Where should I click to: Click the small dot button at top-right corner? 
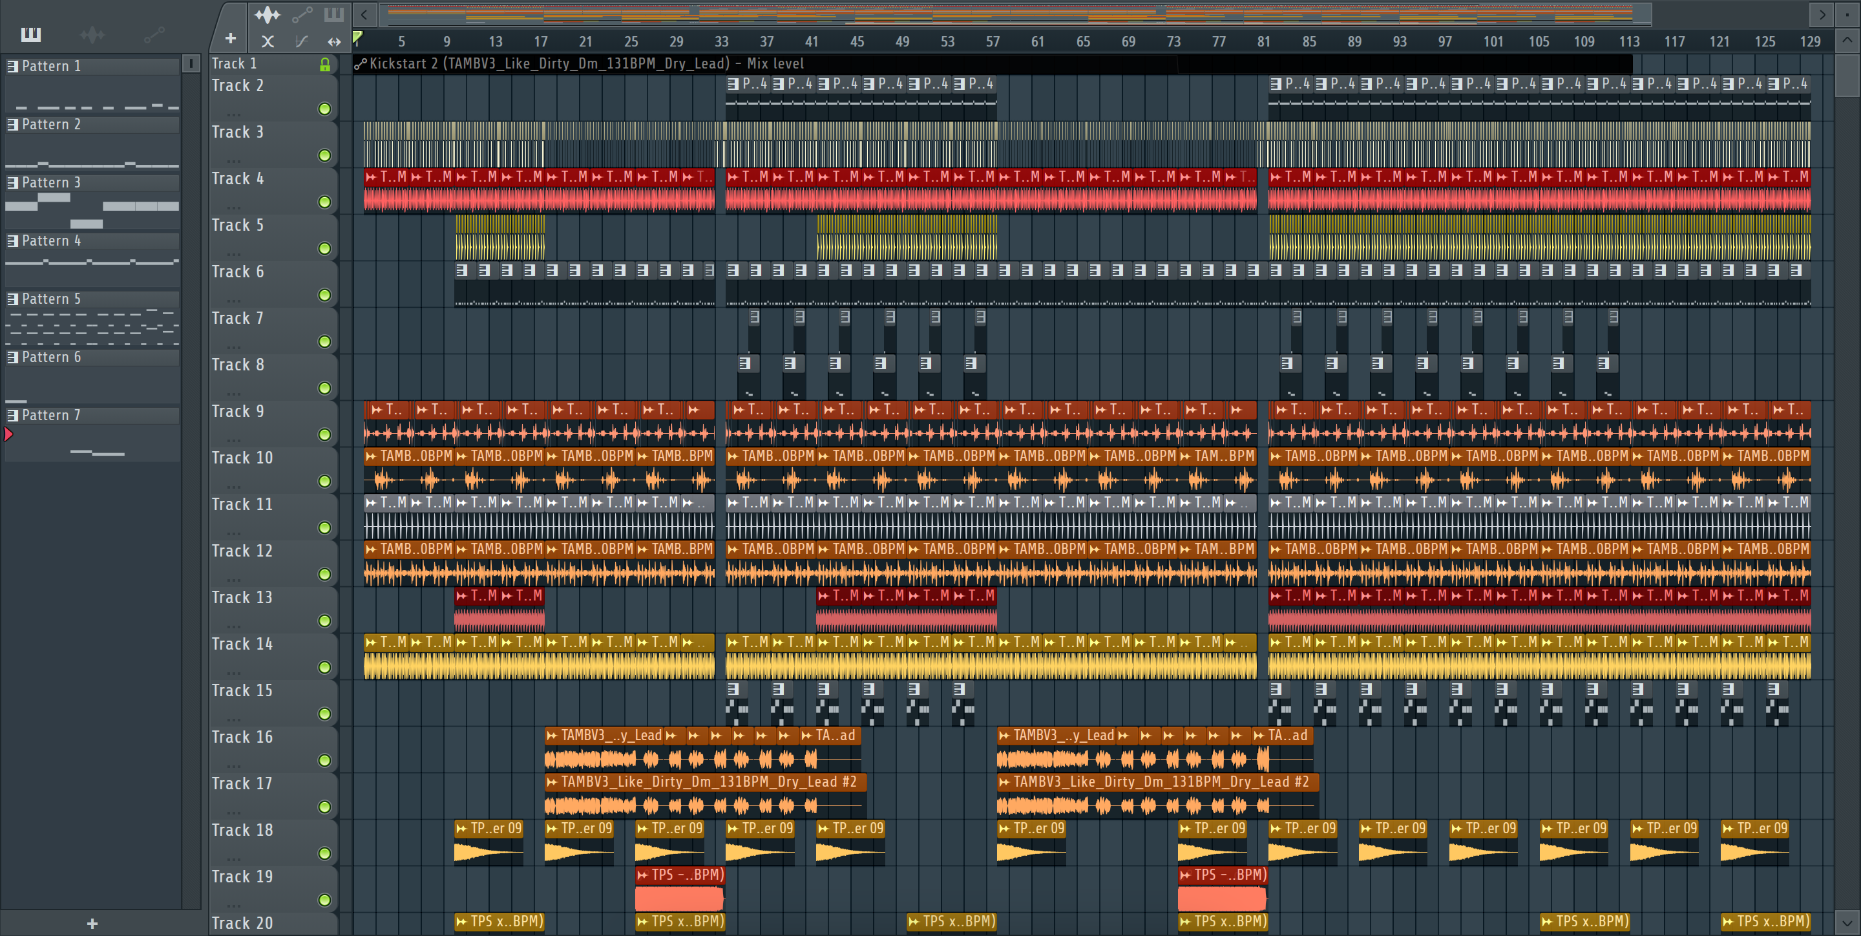(1847, 14)
